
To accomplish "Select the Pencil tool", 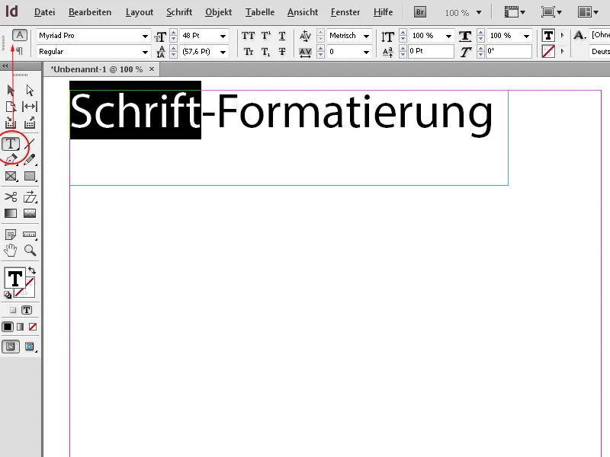I will point(30,159).
